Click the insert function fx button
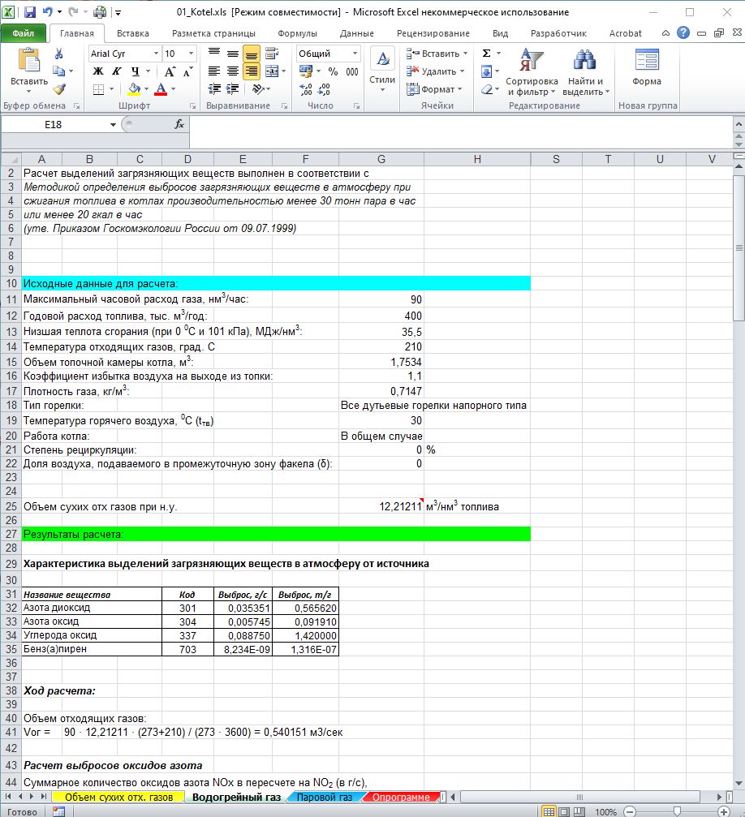Image resolution: width=745 pixels, height=817 pixels. [179, 124]
